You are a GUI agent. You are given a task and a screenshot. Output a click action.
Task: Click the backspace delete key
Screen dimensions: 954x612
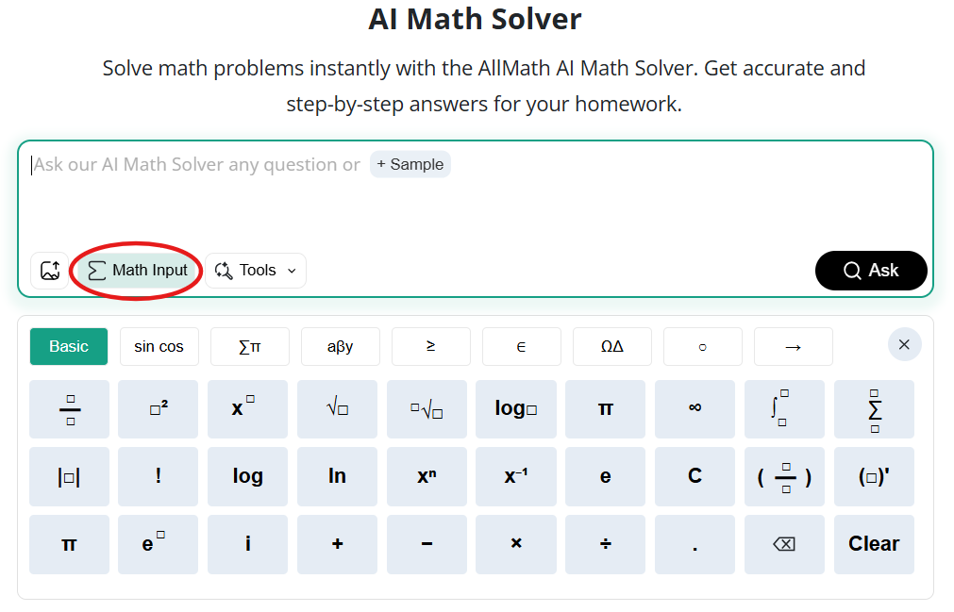coord(784,544)
